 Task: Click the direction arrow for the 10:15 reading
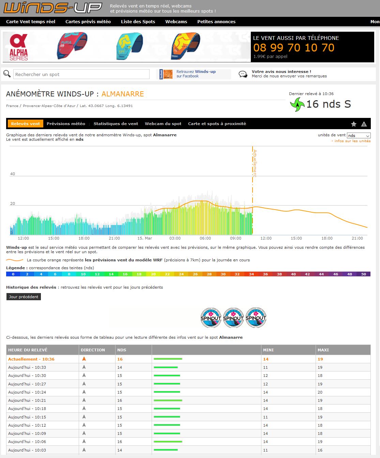point(84,417)
